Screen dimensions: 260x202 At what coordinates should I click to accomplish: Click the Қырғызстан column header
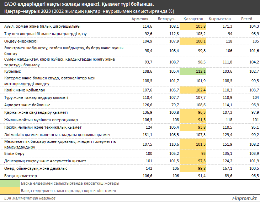tap(220, 18)
